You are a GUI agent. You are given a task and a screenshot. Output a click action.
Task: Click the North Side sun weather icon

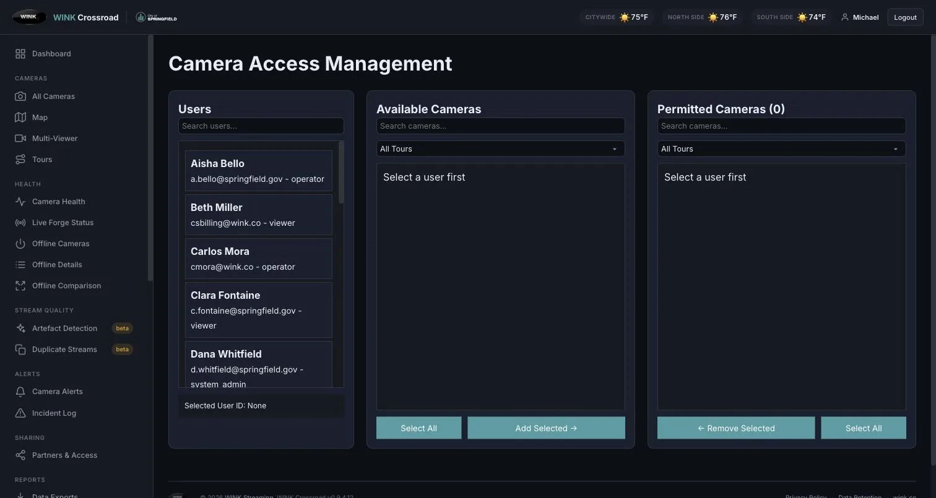[713, 17]
